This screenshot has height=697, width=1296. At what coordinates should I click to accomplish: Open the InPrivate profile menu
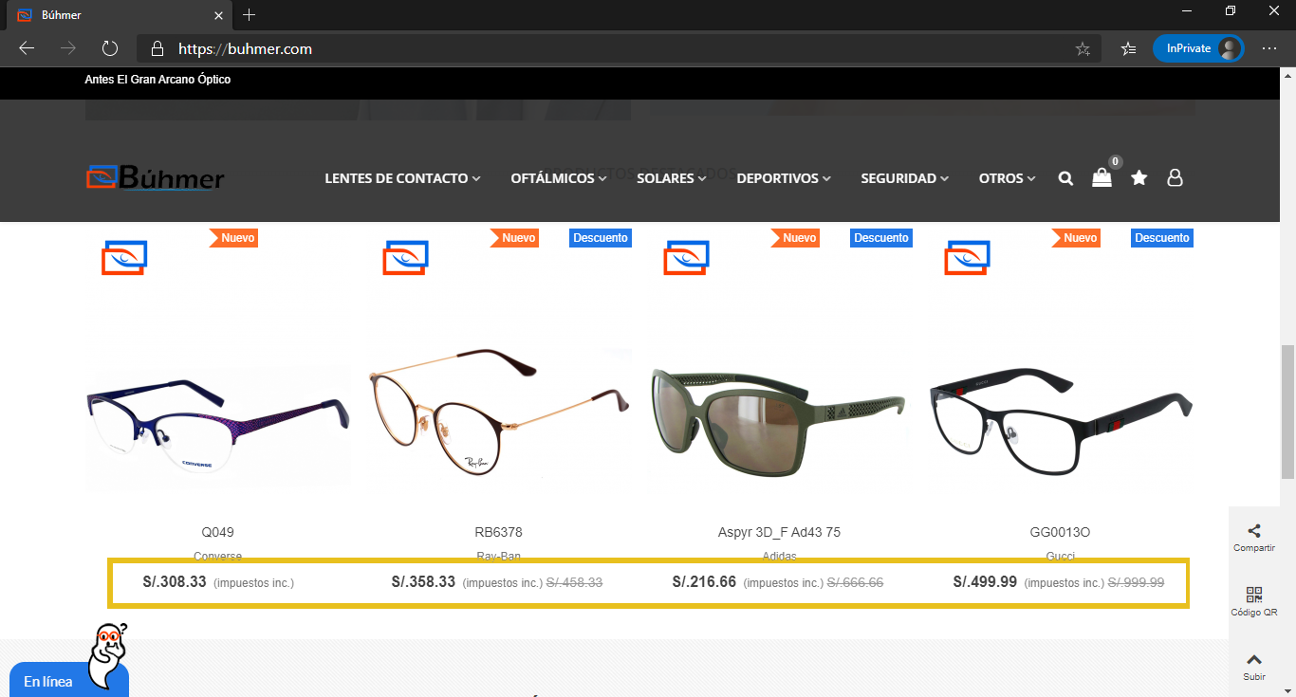[x=1198, y=48]
